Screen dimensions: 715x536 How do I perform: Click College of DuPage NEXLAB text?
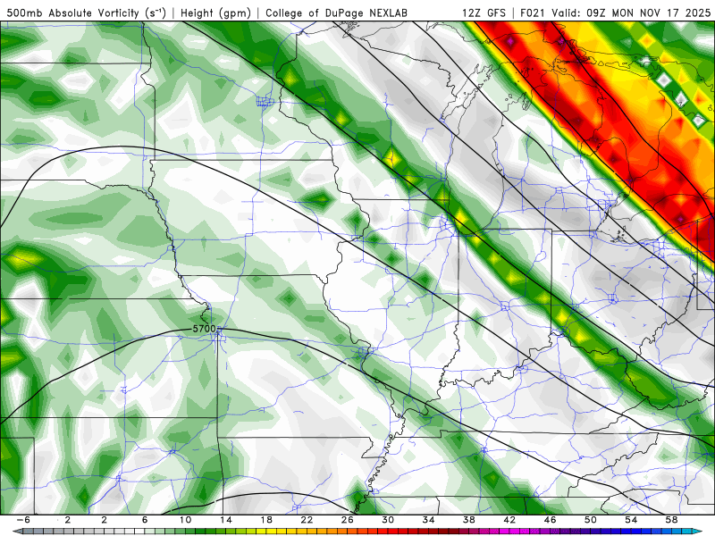[337, 13]
